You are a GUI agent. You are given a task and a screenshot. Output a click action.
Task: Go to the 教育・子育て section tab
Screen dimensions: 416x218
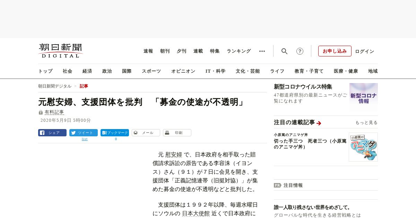[x=309, y=71]
